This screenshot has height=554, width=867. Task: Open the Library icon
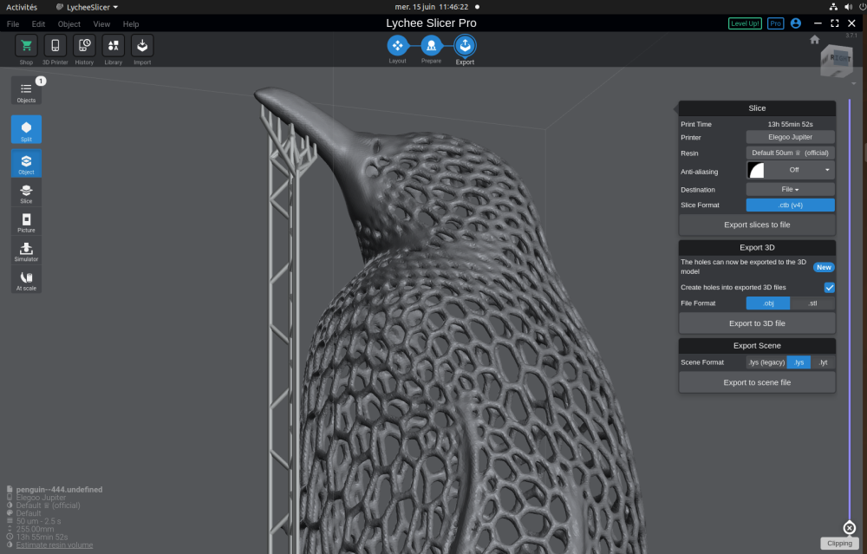114,46
